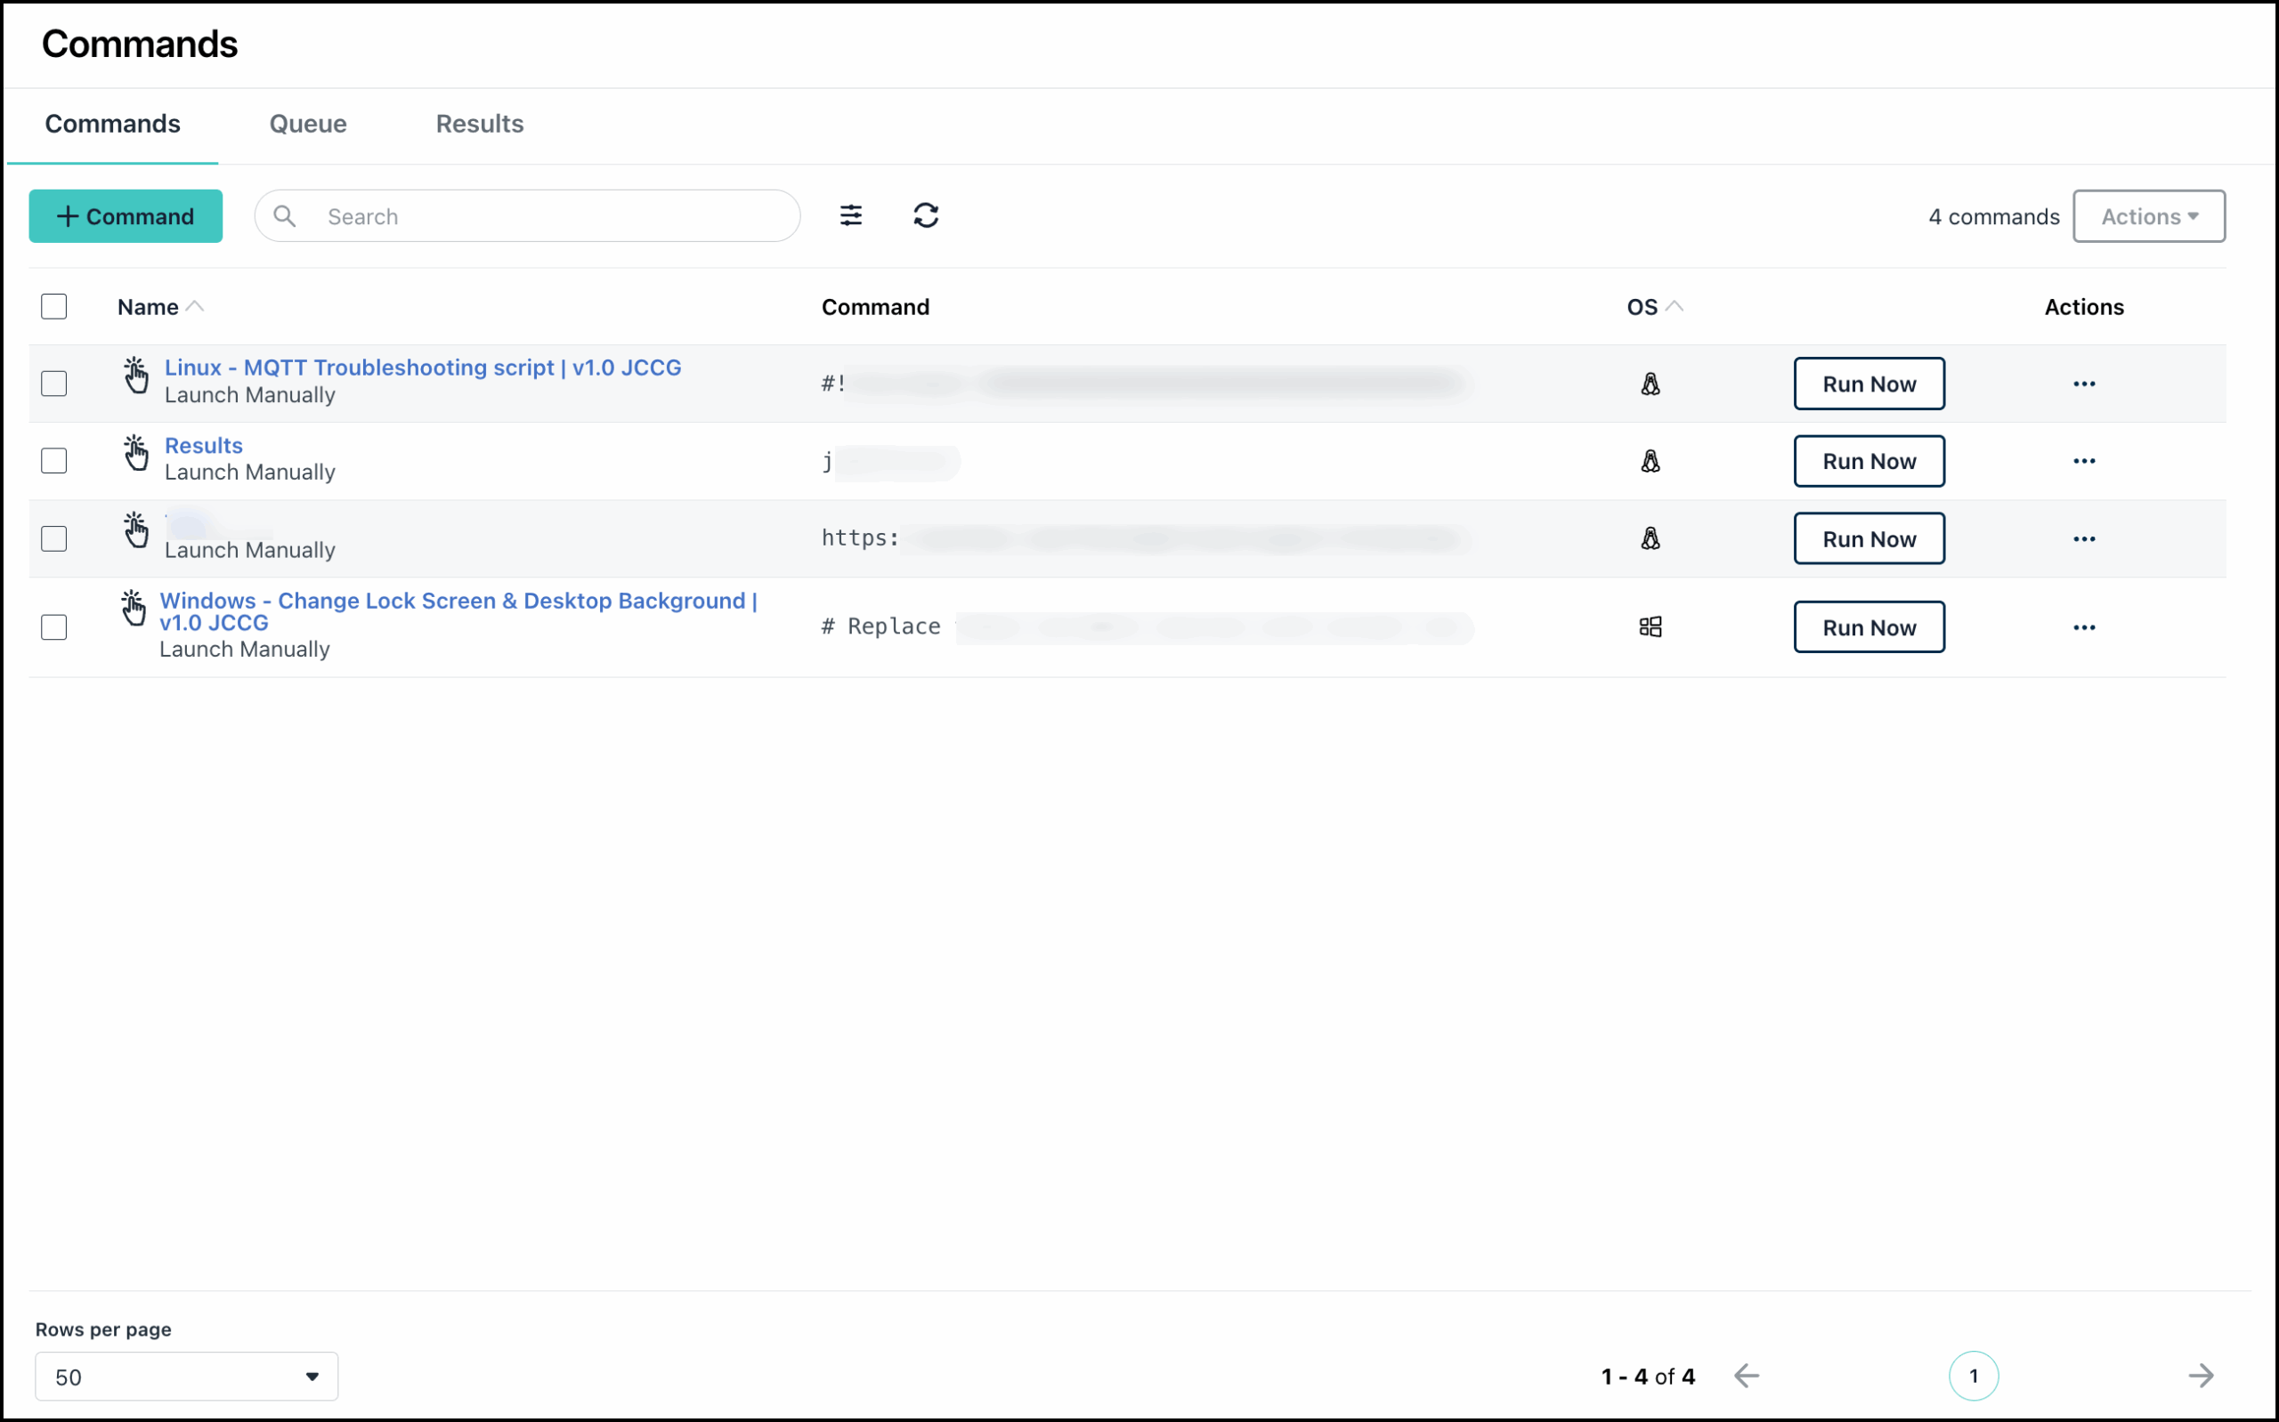2279x1422 pixels.
Task: Click the Linux penguin OS icon on Results row
Action: coord(1650,461)
